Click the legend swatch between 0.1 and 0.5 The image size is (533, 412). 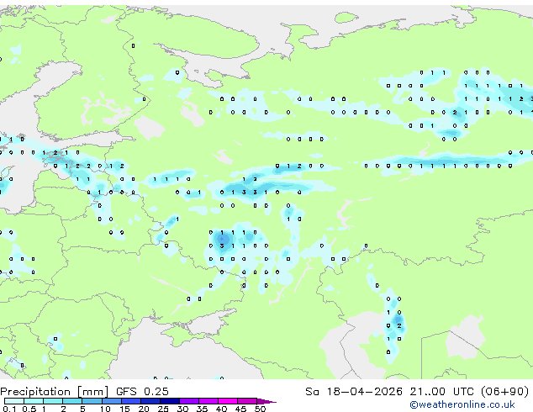pos(14,401)
